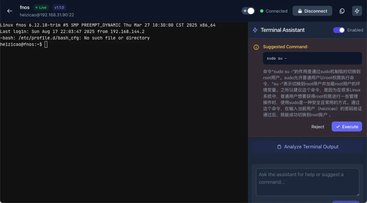The height and width of the screenshot is (203, 367).
Task: Toggle the light/dark theme switch
Action: (248, 11)
